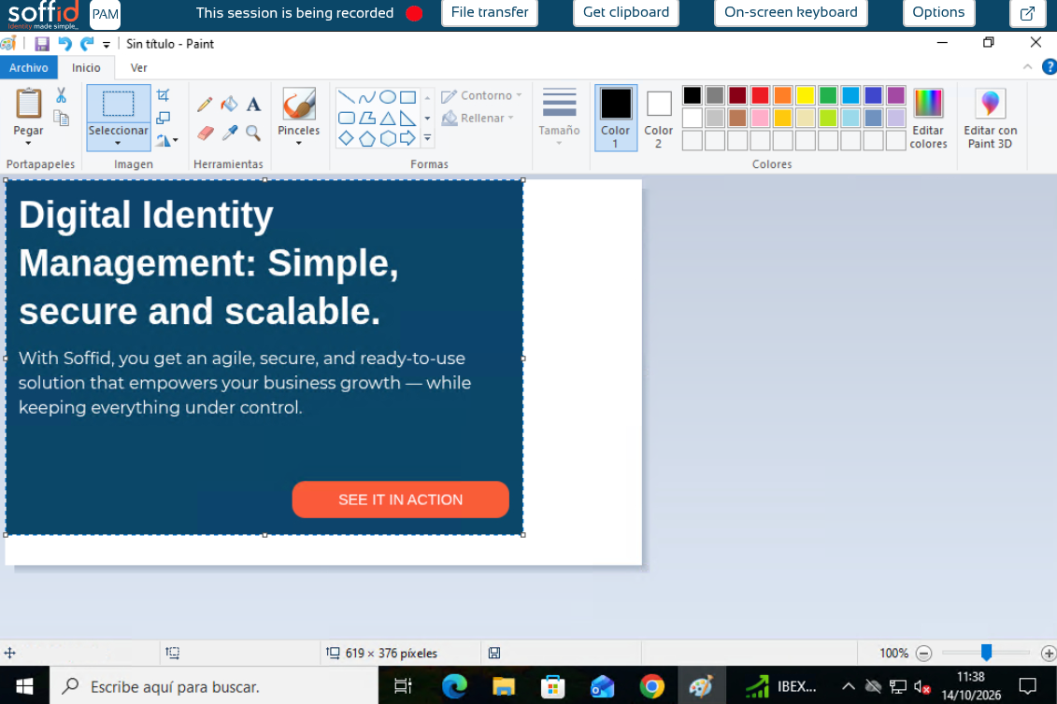Click the Crop image icon
Viewport: 1057px width, 704px height.
pos(164,95)
